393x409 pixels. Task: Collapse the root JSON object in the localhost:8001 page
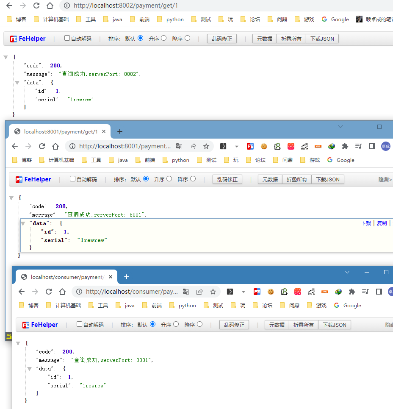[11, 198]
